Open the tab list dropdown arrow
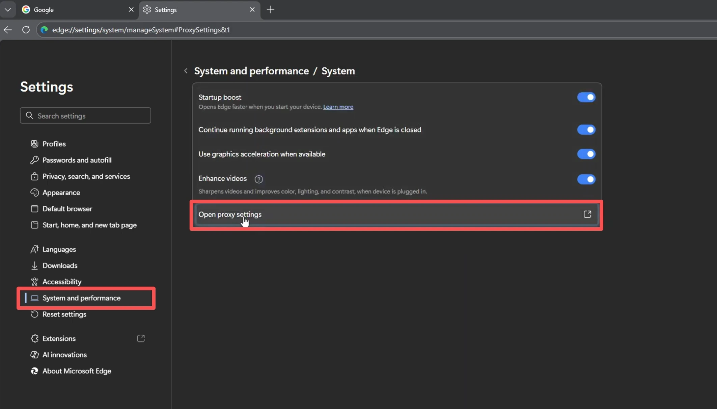The height and width of the screenshot is (409, 717). click(8, 9)
